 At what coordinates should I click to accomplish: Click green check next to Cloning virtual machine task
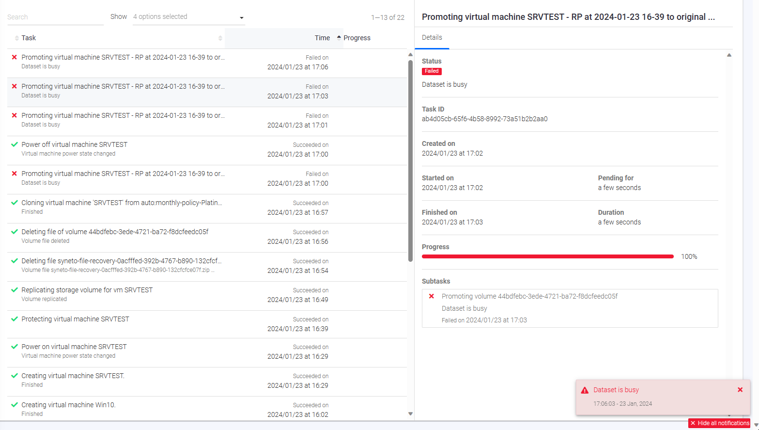point(15,203)
